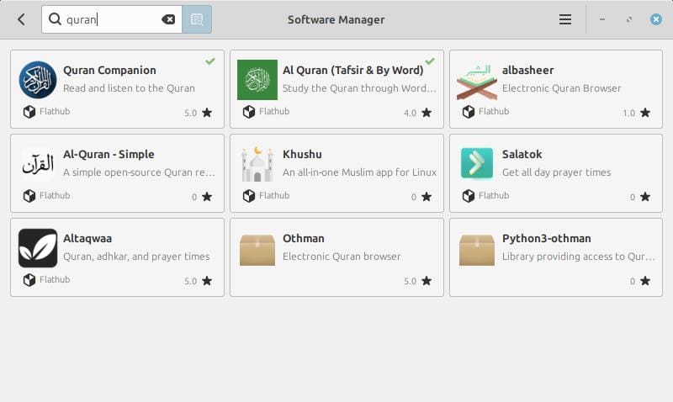The height and width of the screenshot is (402, 673).
Task: Select the albasheer title
Action: (x=528, y=70)
